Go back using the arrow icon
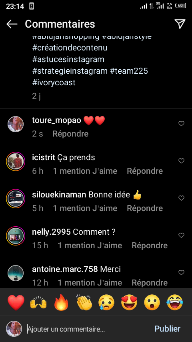Screen dimensions: 192x342 [x=12, y=24]
